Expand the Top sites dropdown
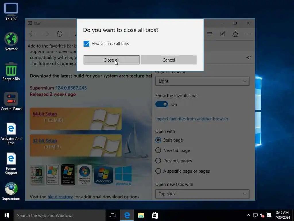 202,194
